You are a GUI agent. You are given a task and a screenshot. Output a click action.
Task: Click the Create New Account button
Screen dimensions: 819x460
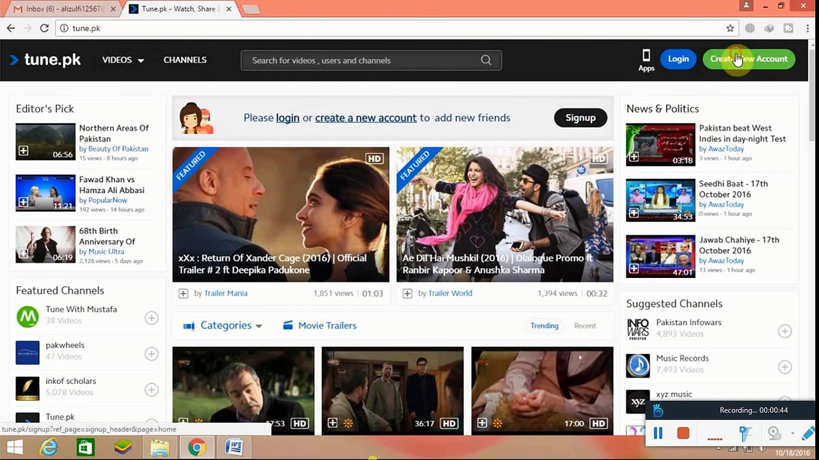749,59
